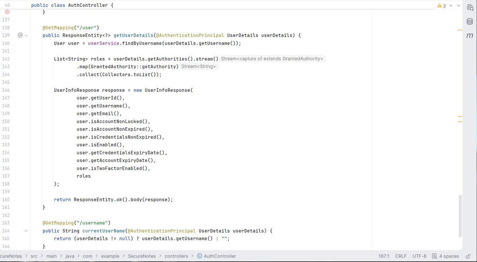Image resolution: width=477 pixels, height=262 pixels.
Task: Click the sticky line 'public class AuthController'
Action: (x=72, y=6)
